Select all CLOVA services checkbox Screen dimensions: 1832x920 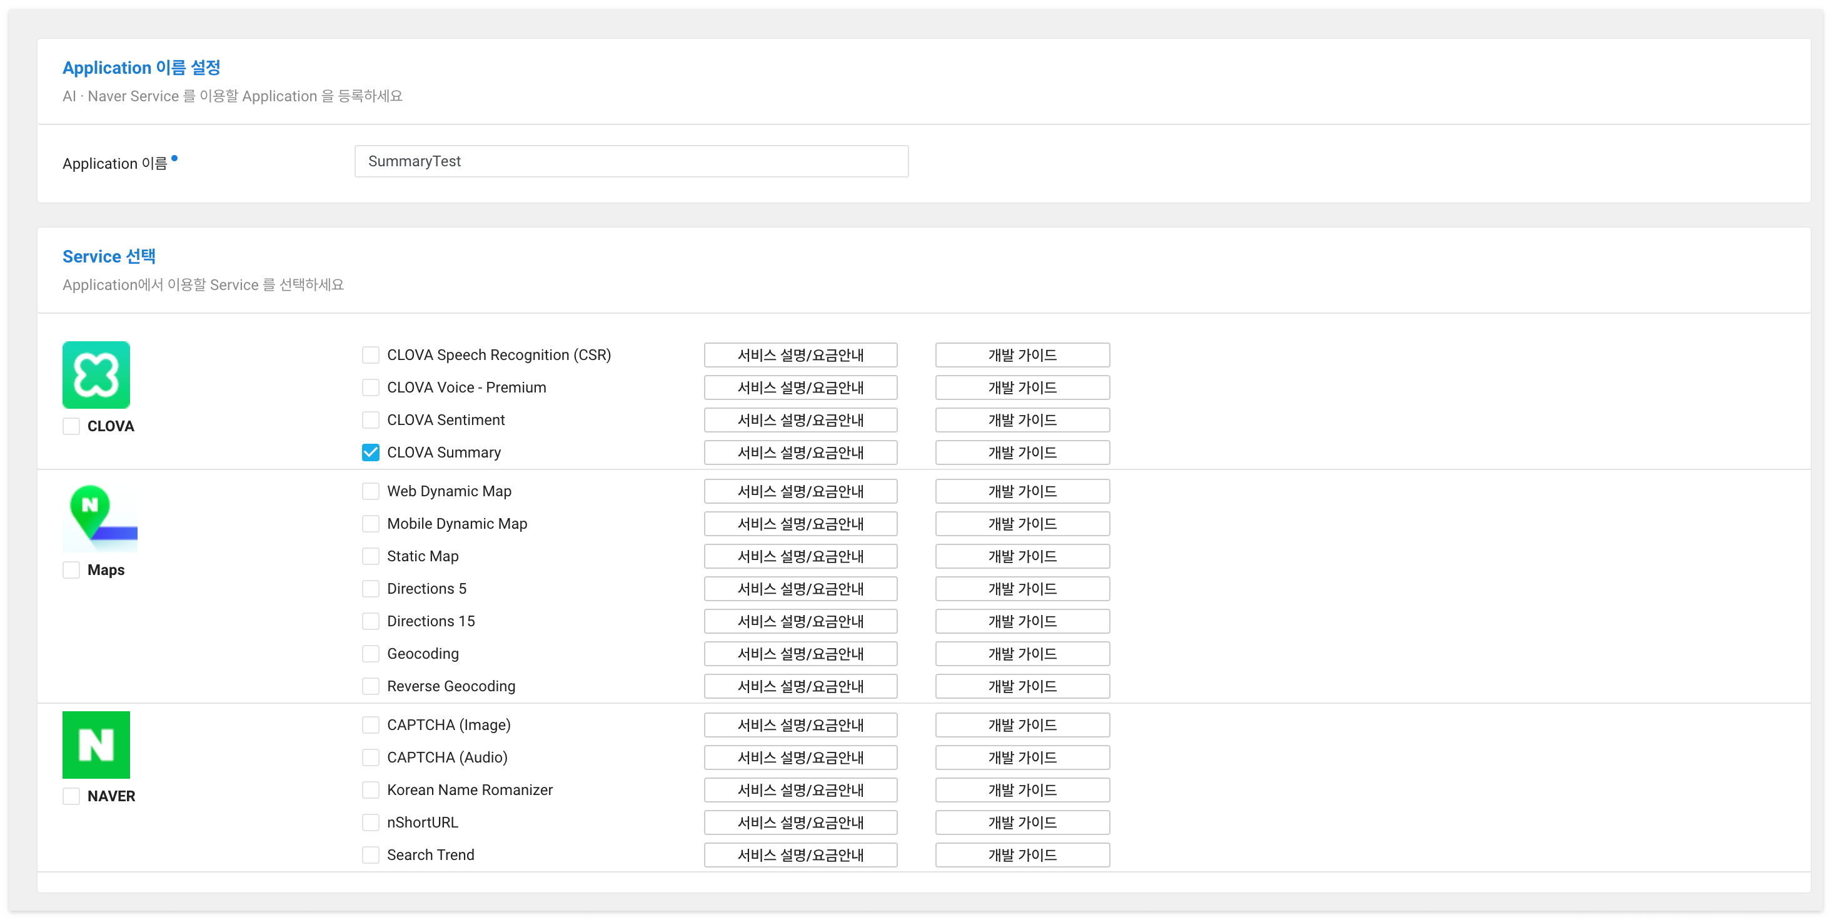71,426
